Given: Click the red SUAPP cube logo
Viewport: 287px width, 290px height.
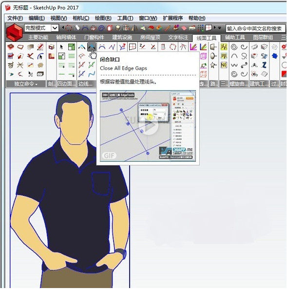Looking at the screenshot, I should coord(15,32).
